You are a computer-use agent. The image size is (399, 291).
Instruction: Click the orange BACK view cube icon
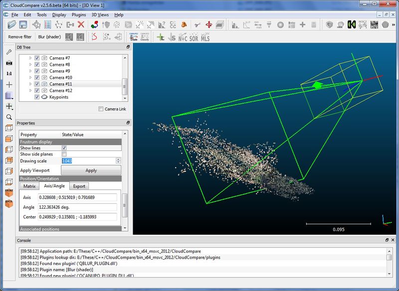[x=9, y=204]
